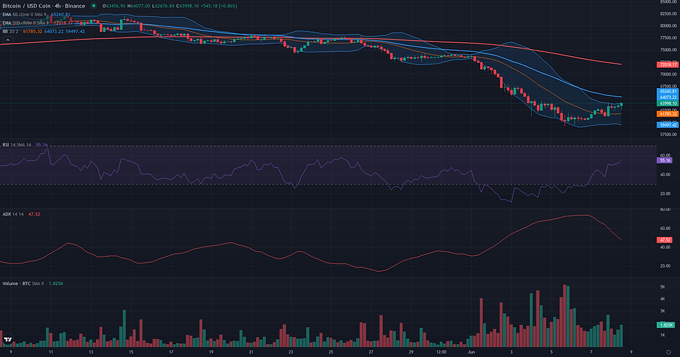The width and height of the screenshot is (680, 357).
Task: Open the TradingView logo in chart corner
Action: 8,340
